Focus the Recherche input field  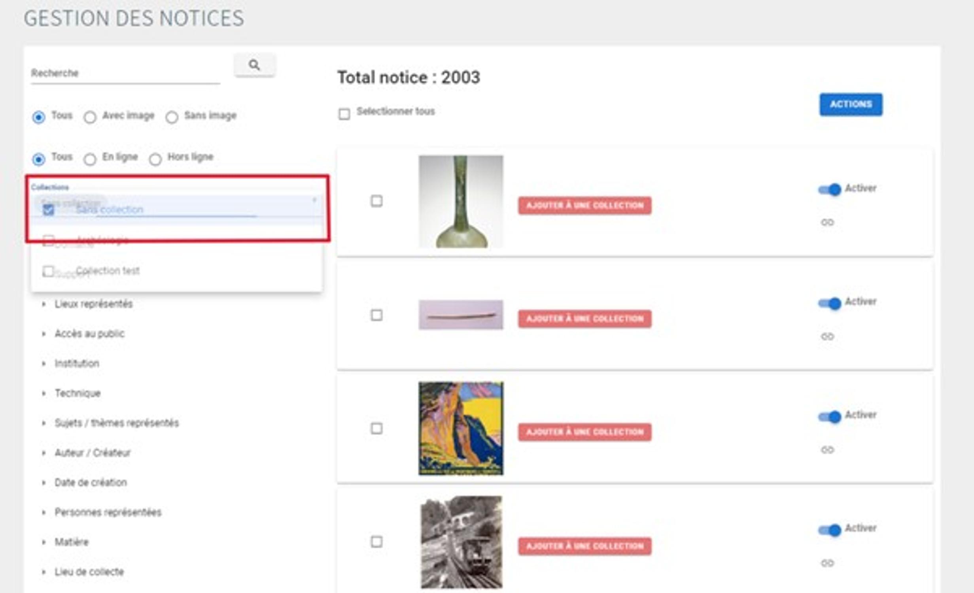(x=125, y=74)
